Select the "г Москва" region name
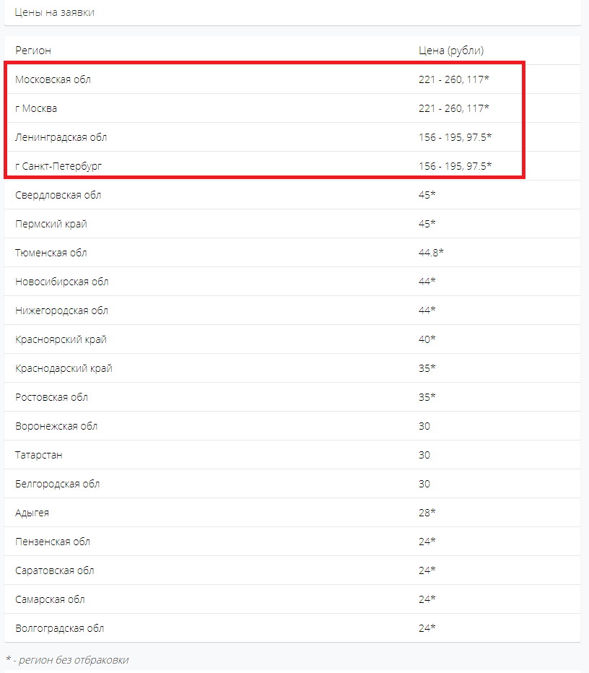Screen dimensions: 589x673 pyautogui.click(x=36, y=108)
